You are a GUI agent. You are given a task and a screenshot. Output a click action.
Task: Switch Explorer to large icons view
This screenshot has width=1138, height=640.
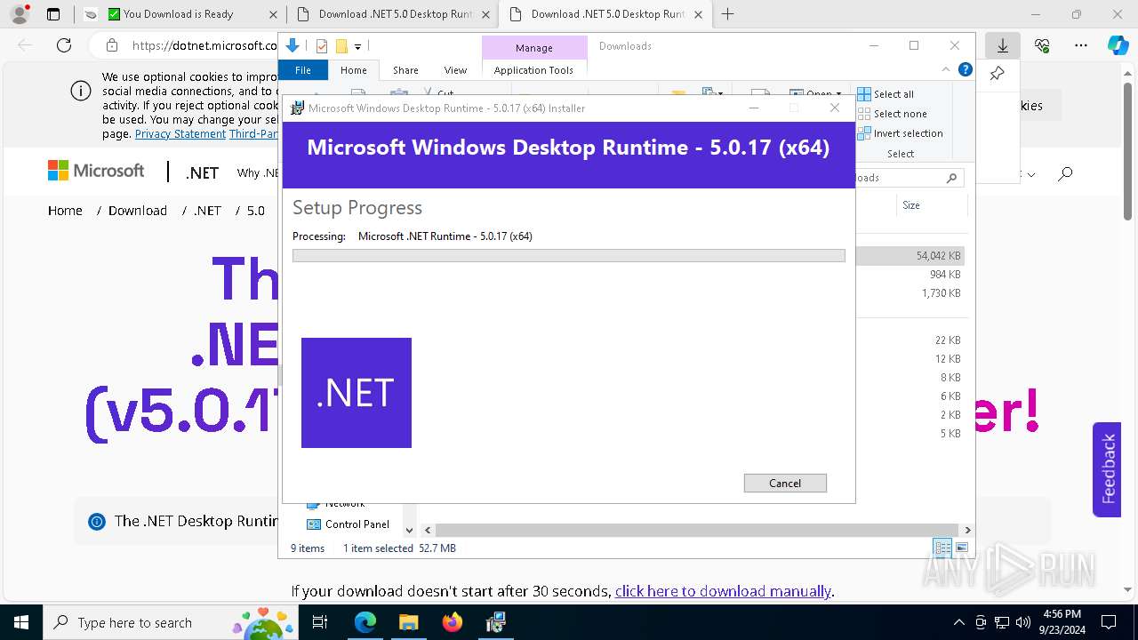[961, 548]
